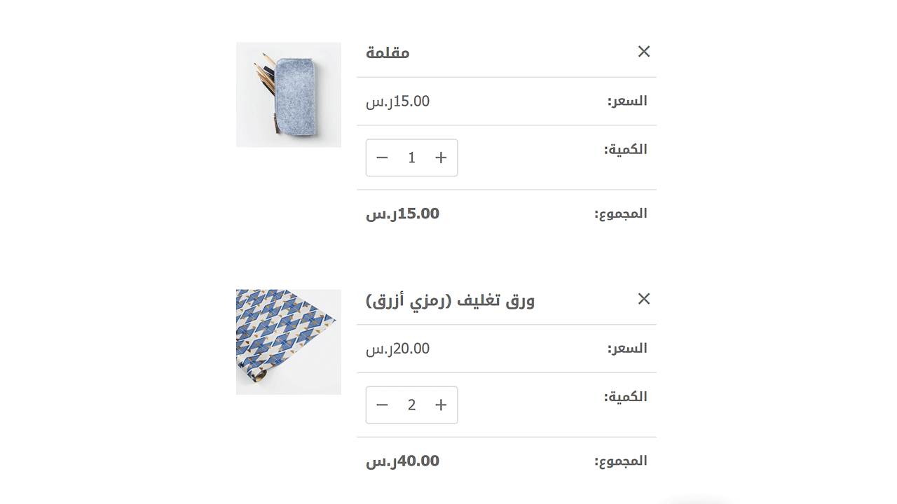897x504 pixels.
Task: Click the quantity stepper box of the wrapping paper
Action: coord(411,405)
